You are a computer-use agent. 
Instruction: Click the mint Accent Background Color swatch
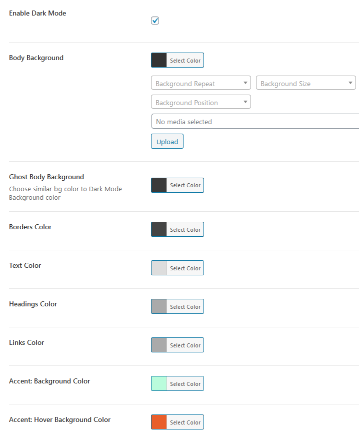pos(159,384)
